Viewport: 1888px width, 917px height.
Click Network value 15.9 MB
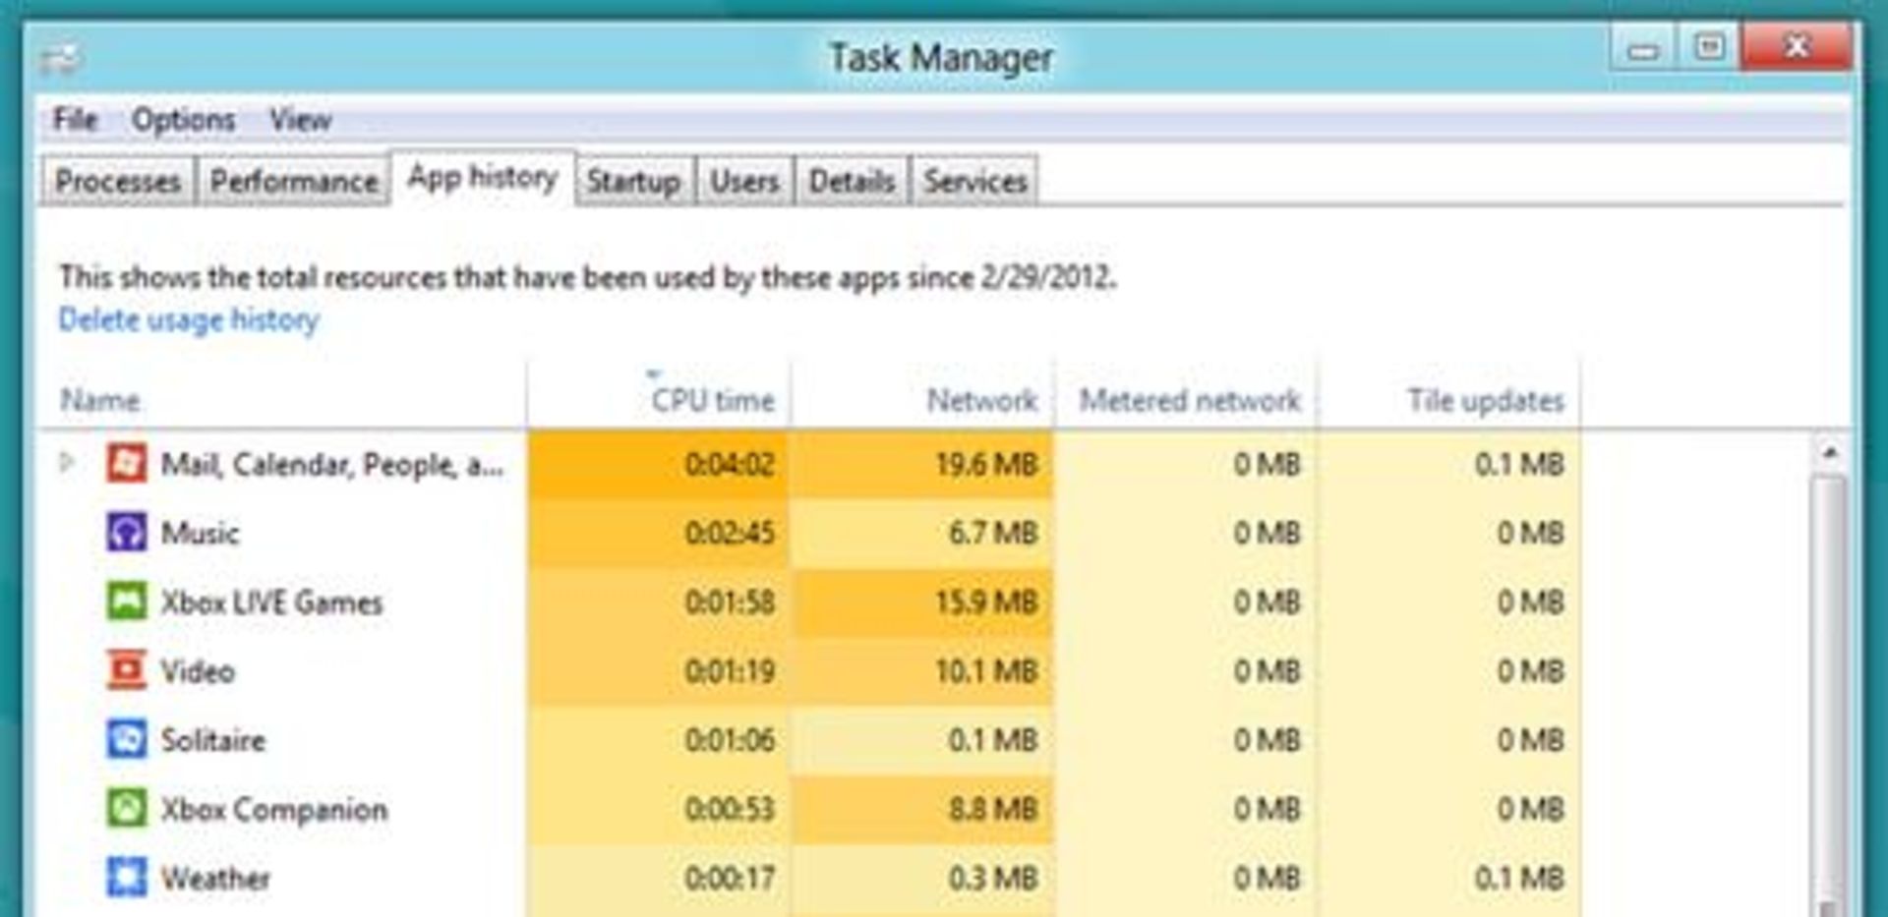pyautogui.click(x=986, y=602)
